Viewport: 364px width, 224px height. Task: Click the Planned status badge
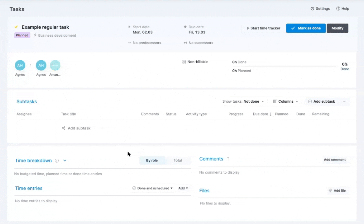click(22, 35)
